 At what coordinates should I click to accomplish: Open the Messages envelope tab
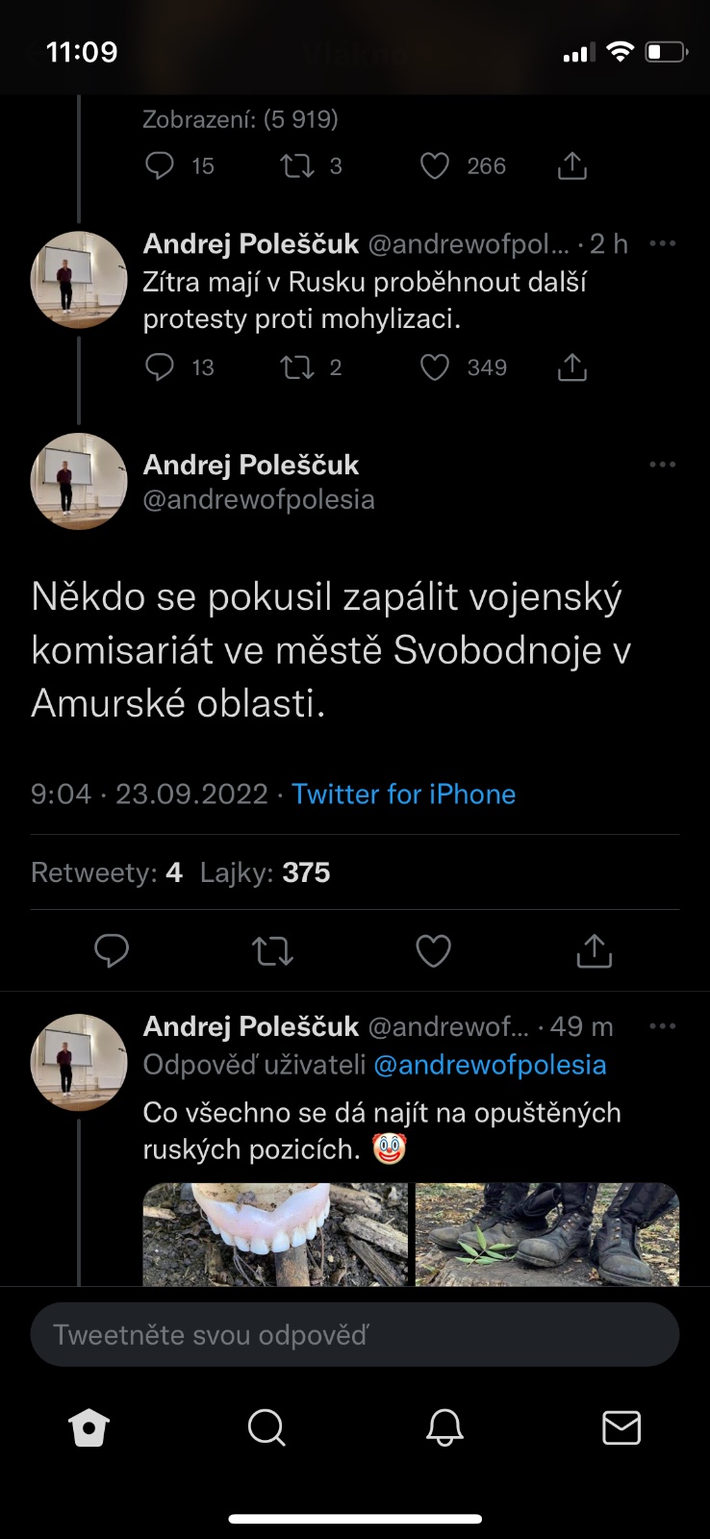point(621,1428)
